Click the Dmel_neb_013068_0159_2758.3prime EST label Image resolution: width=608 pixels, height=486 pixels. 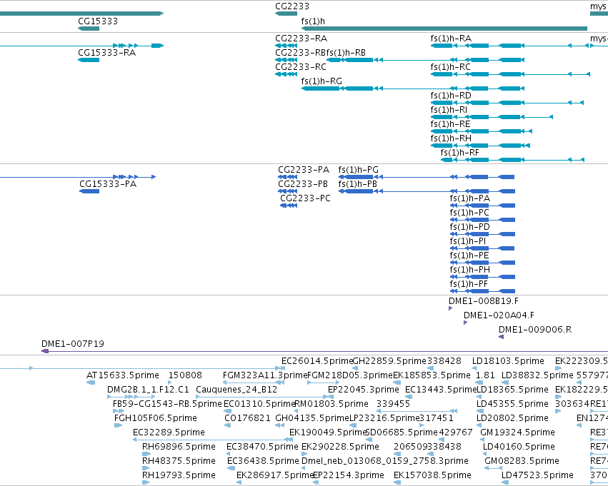coord(384,461)
